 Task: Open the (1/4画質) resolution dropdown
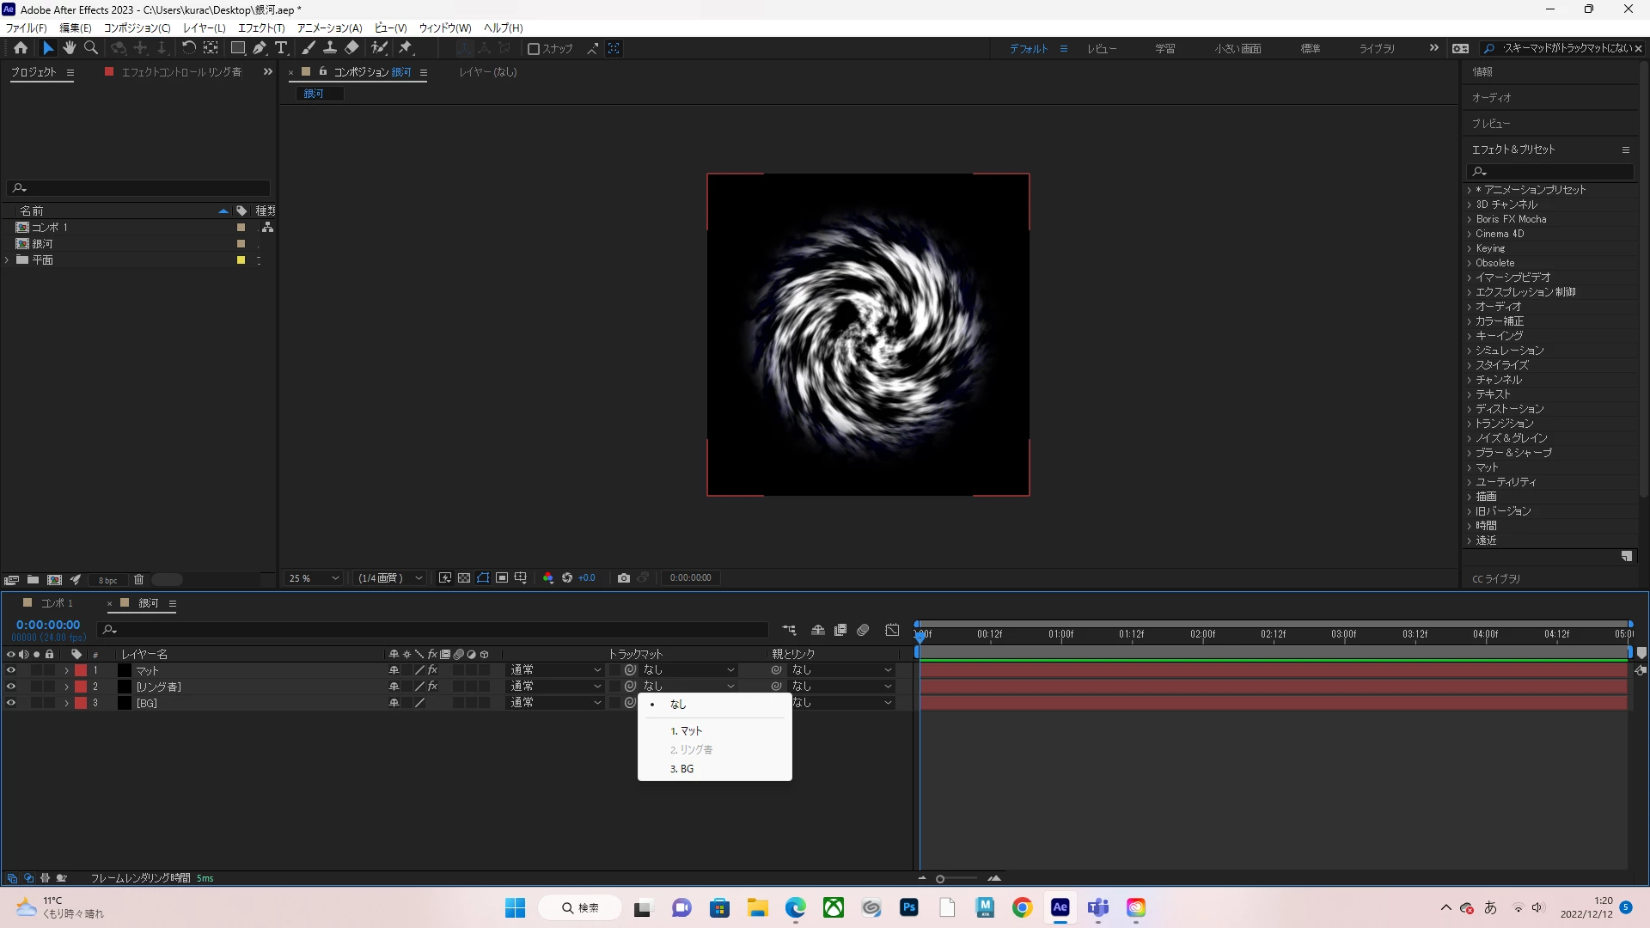[x=391, y=578]
